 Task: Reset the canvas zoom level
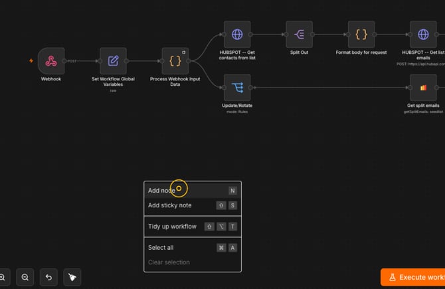coord(48,277)
